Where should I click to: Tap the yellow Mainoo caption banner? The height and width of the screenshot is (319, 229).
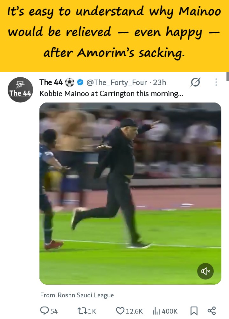(x=114, y=36)
